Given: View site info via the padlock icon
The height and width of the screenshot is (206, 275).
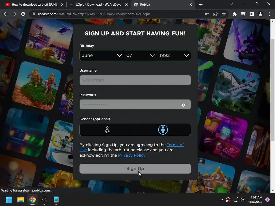Looking at the screenshot, I should tap(34, 14).
